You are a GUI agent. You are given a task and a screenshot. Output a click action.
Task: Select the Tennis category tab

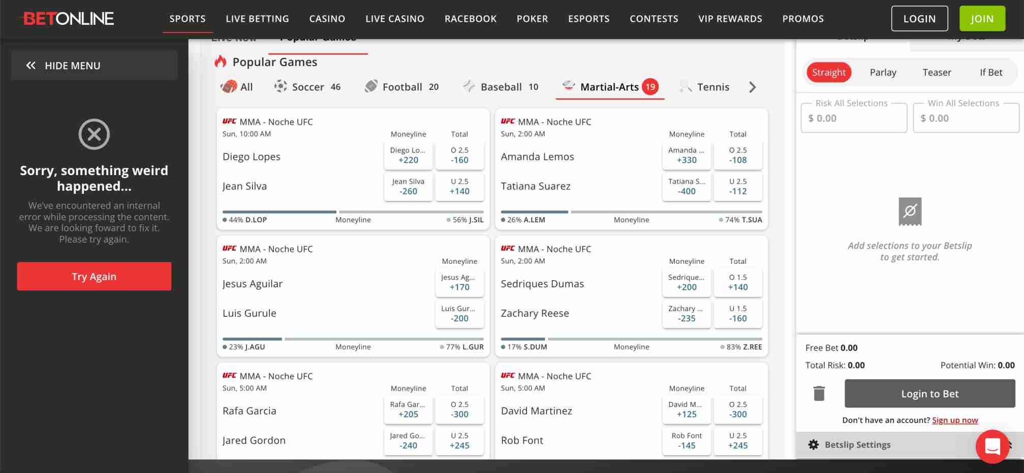click(704, 87)
